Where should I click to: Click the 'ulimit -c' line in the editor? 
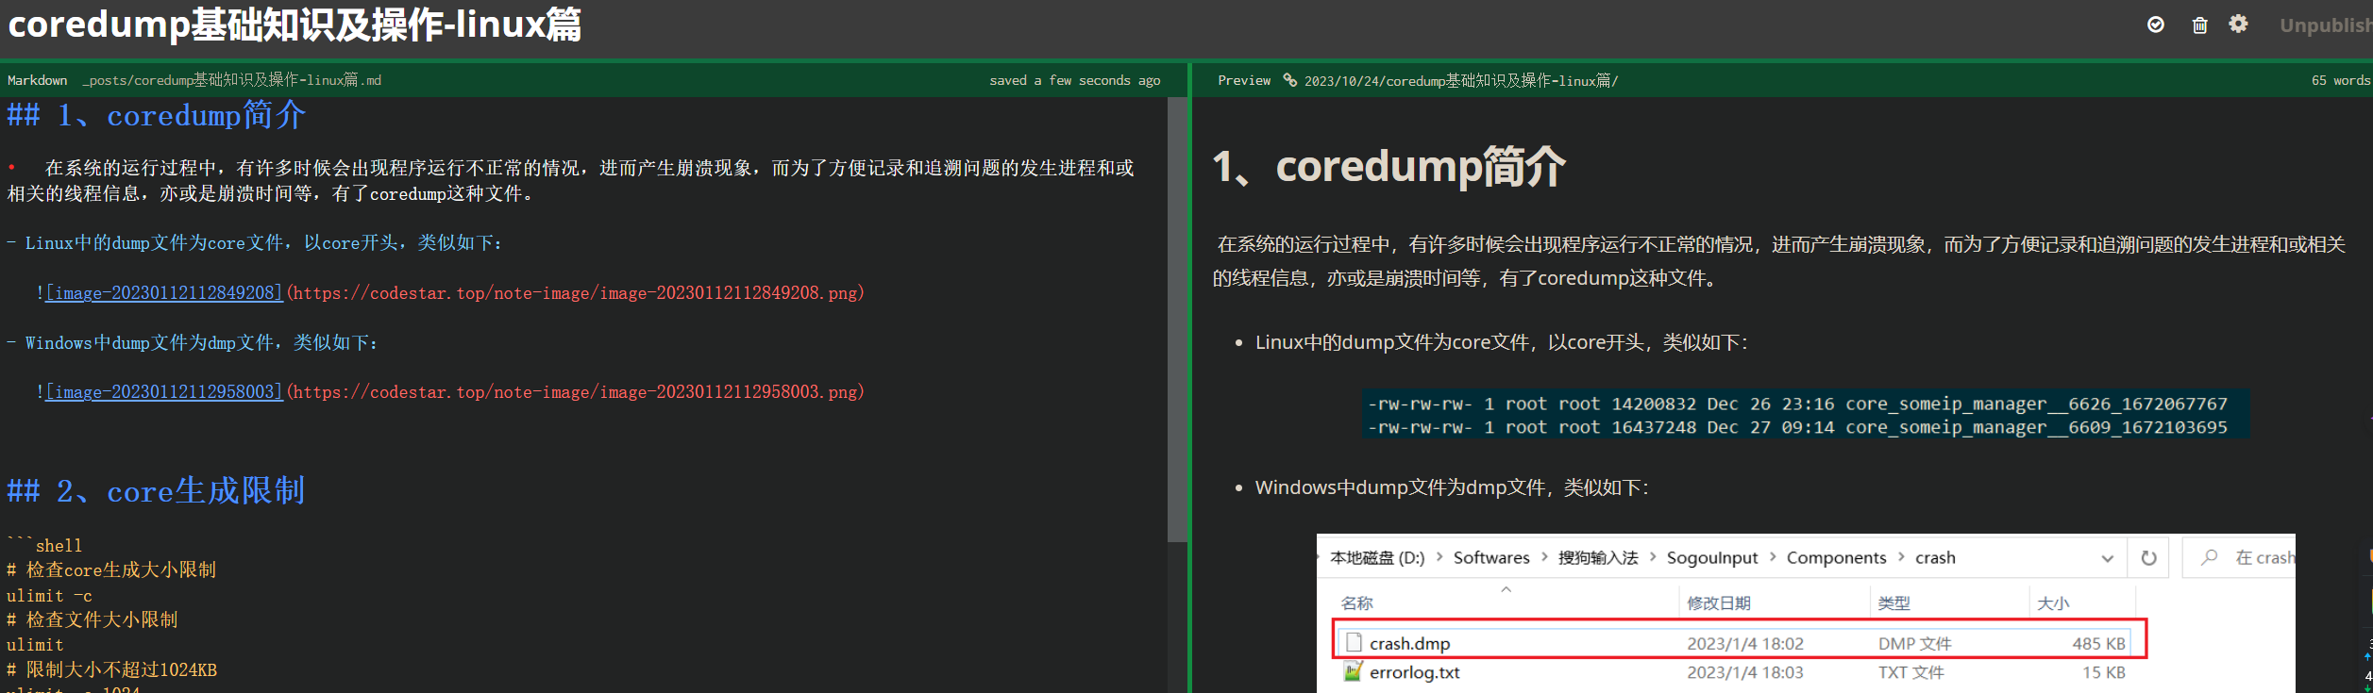pyautogui.click(x=49, y=596)
